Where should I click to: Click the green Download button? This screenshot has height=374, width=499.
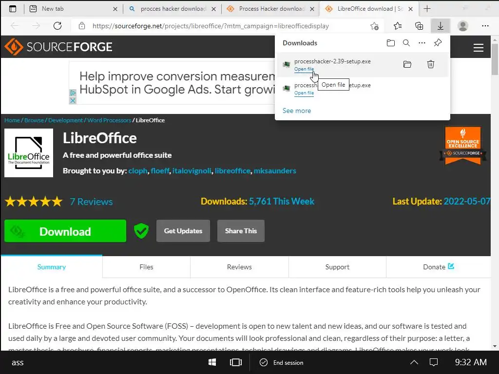click(x=65, y=231)
